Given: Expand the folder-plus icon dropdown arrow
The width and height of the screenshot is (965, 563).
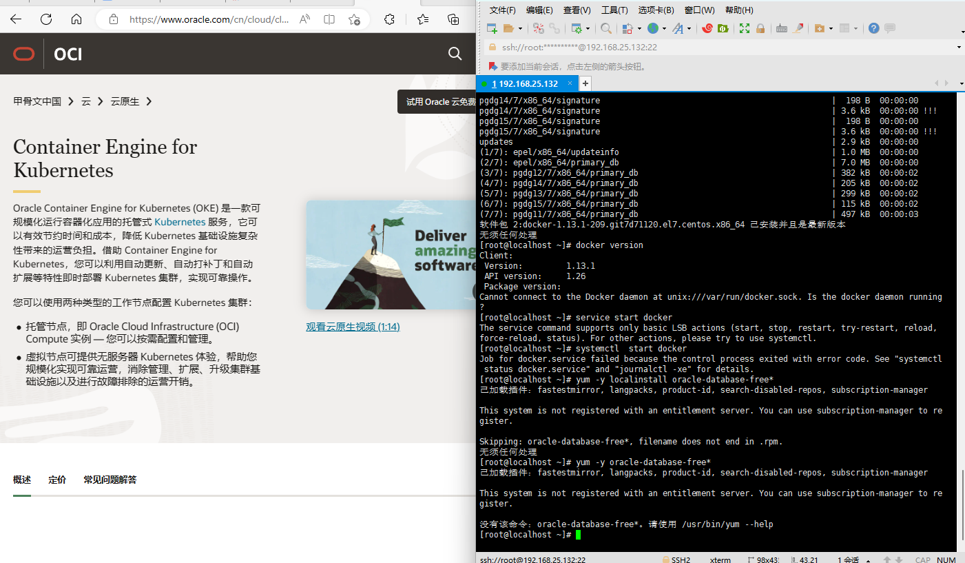Looking at the screenshot, I should tap(831, 29).
